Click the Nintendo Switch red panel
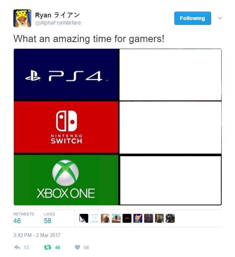 tap(66, 127)
